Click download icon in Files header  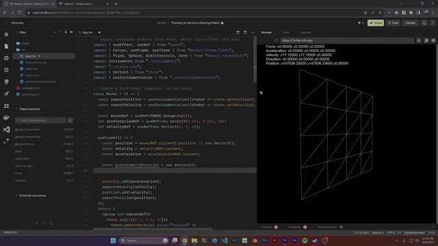click(x=55, y=32)
